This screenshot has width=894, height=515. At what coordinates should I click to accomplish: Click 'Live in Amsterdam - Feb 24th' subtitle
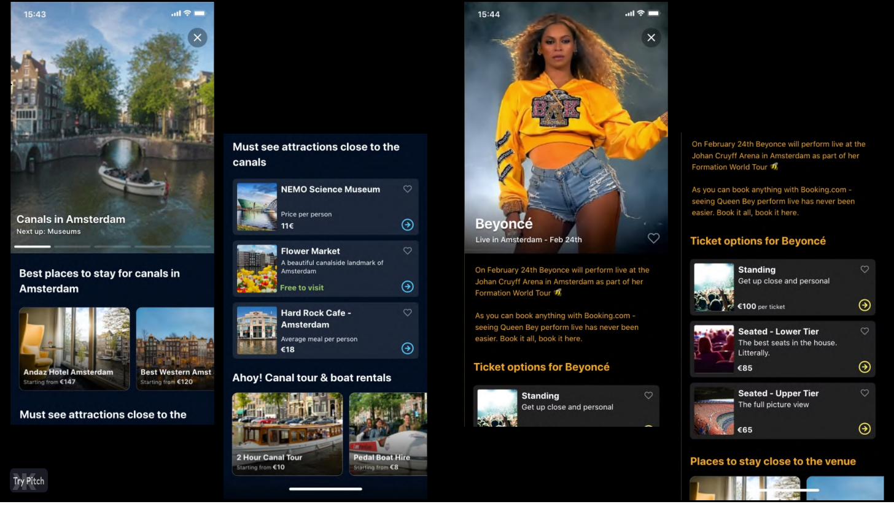pos(529,239)
